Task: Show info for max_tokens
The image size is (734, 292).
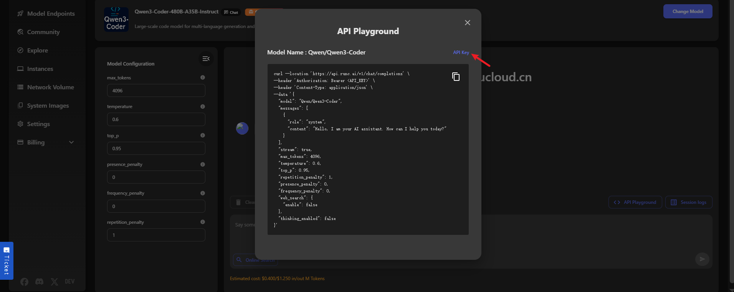Action: (x=203, y=77)
